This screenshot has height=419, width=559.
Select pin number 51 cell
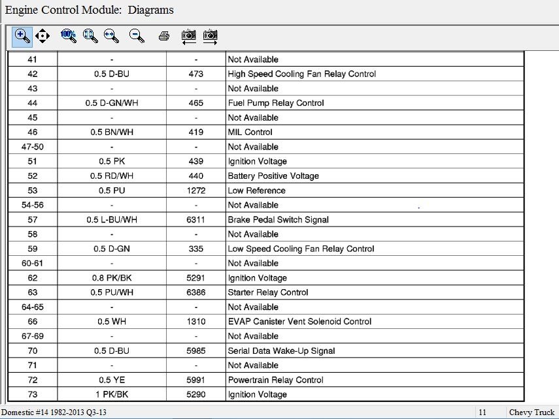click(x=33, y=161)
